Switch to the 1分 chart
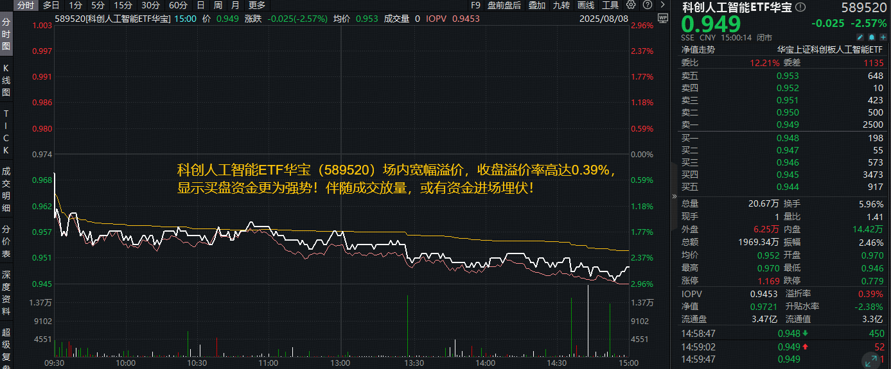 tap(75, 4)
